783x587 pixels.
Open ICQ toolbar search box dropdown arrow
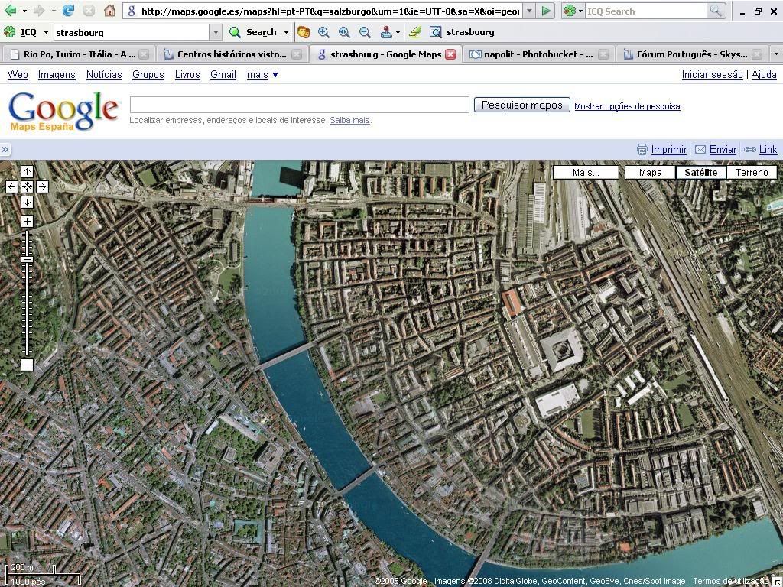[216, 32]
